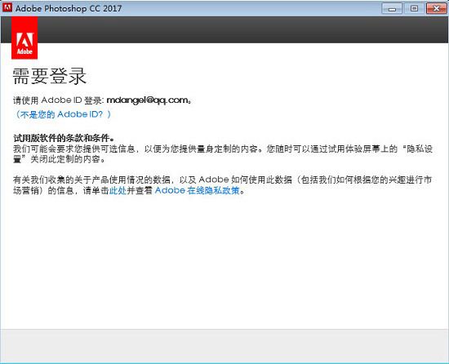Click the email mdangel@qq.com
This screenshot has height=364, width=449.
pyautogui.click(x=148, y=100)
